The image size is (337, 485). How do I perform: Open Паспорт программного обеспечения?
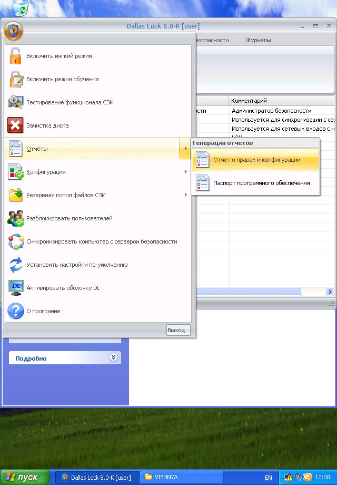click(x=255, y=183)
